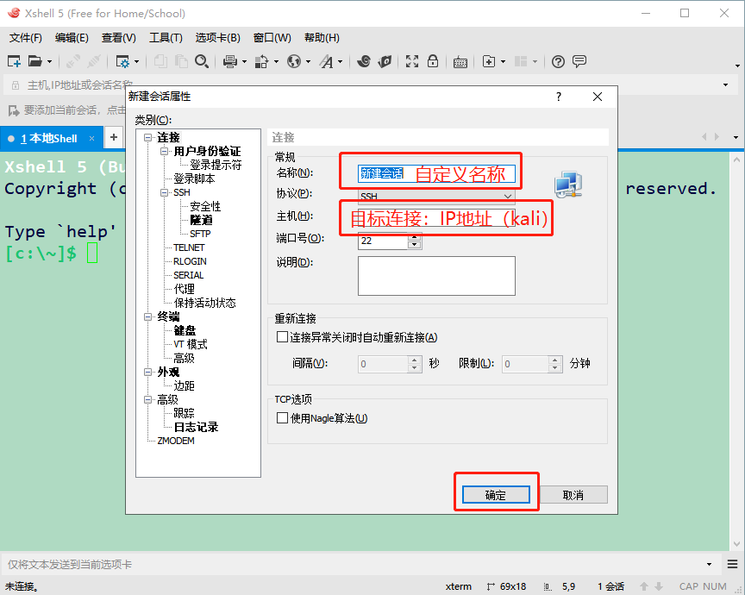The width and height of the screenshot is (745, 595).
Task: Click the Help question mark toolbar icon
Action: point(557,61)
